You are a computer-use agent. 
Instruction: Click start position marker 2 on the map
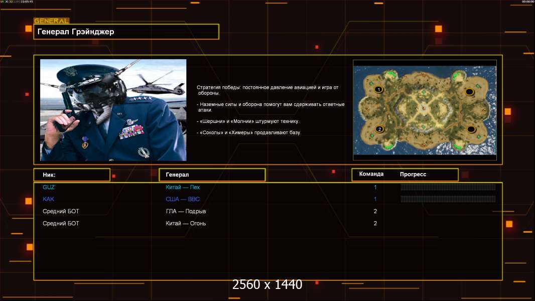click(379, 129)
